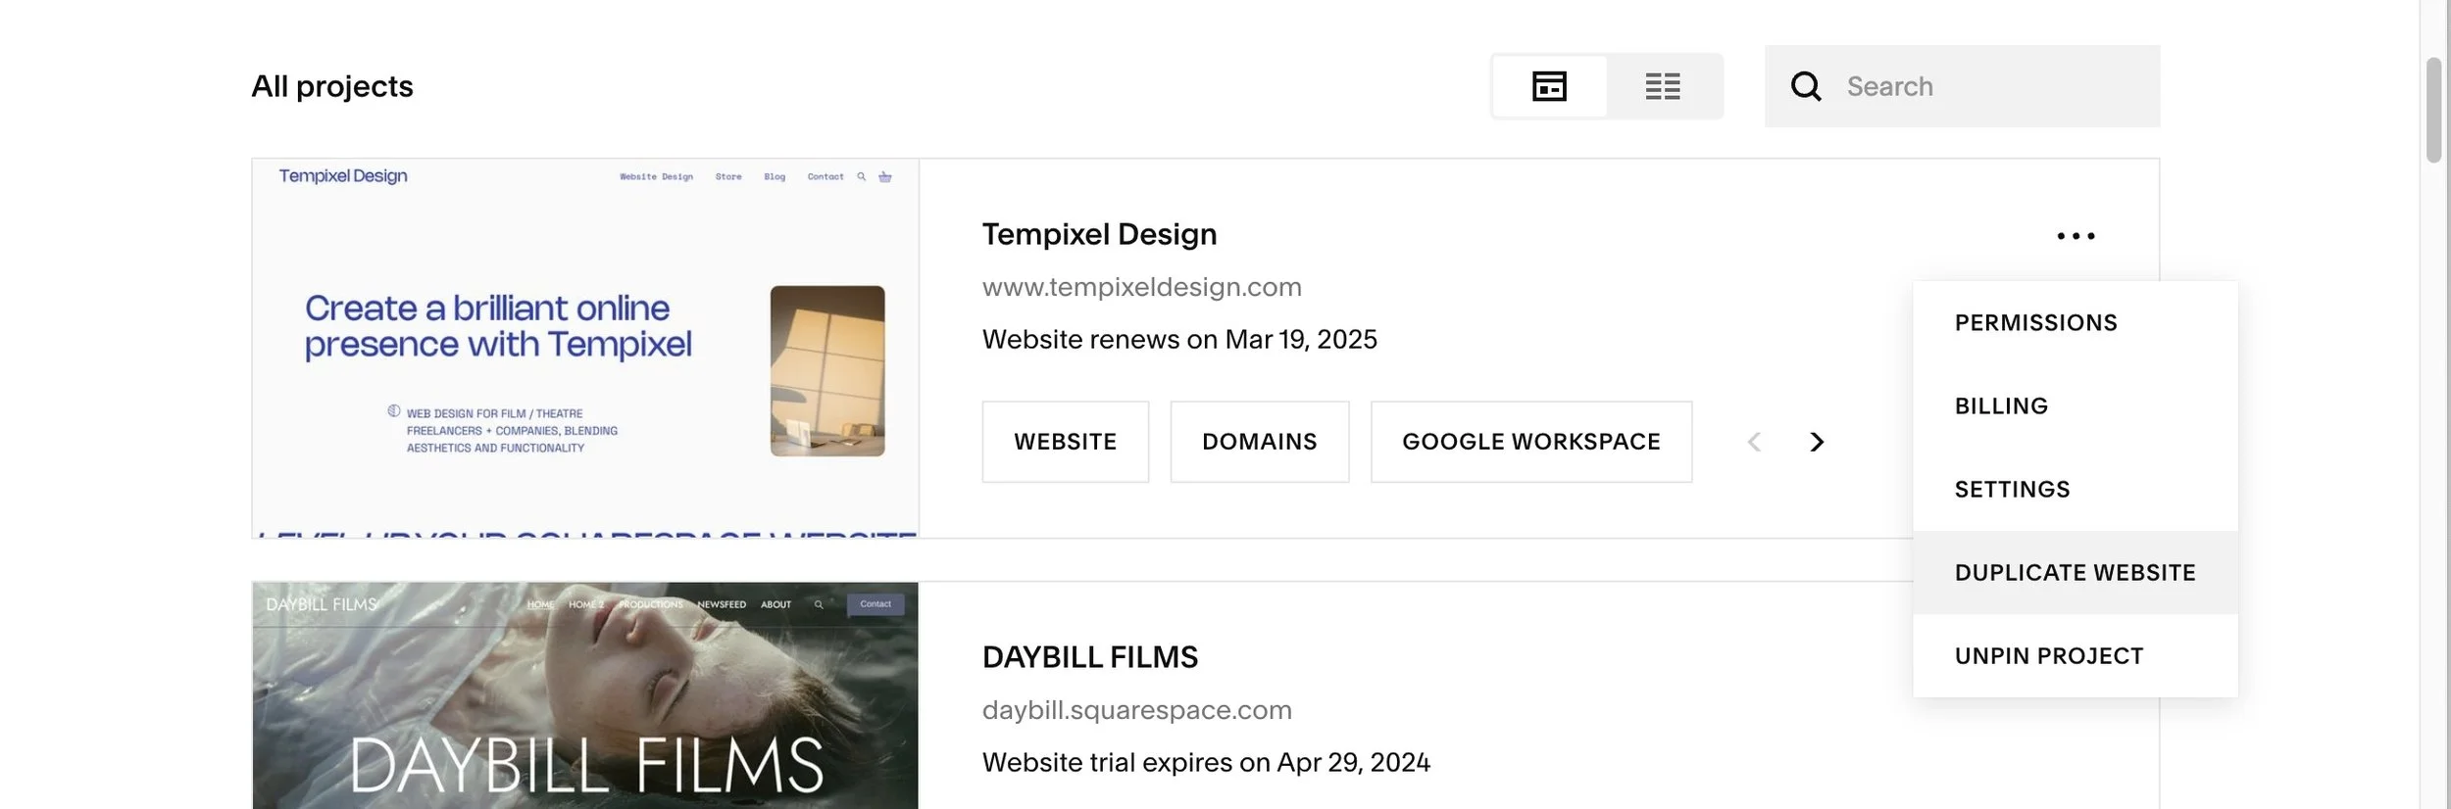
Task: Choose Billing from the project menu
Action: point(2075,406)
